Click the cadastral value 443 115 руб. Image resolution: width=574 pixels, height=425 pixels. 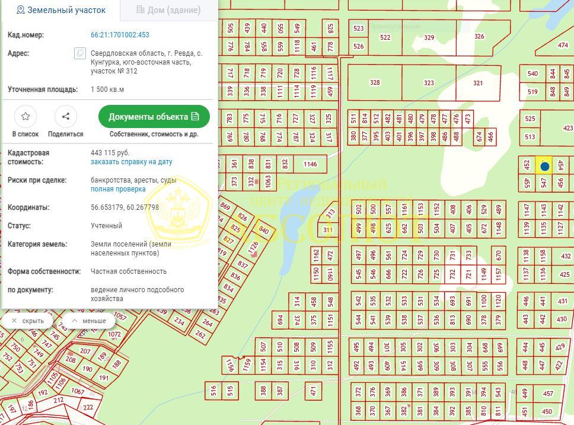[x=110, y=153]
